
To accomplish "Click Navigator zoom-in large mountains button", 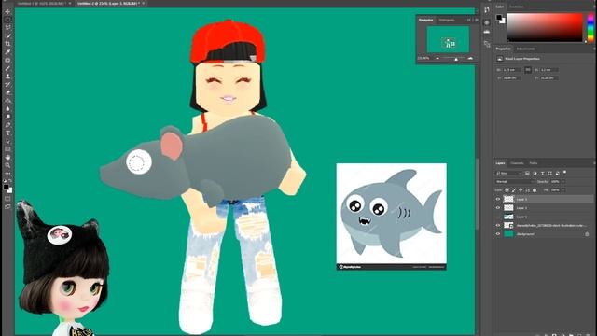I will pyautogui.click(x=470, y=58).
